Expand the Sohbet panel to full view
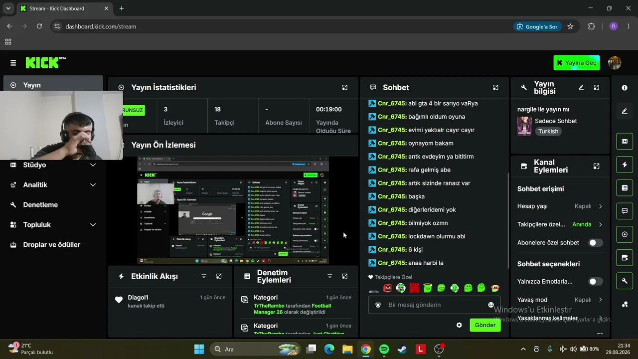This screenshot has height=359, width=638. coord(495,87)
